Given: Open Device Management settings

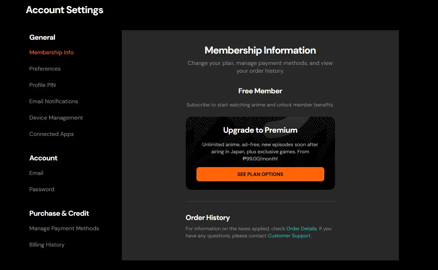Looking at the screenshot, I should 56,117.
